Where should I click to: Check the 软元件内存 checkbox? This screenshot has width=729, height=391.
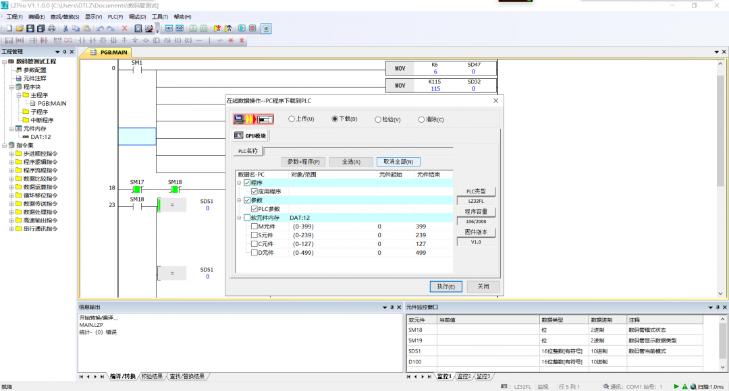pyautogui.click(x=247, y=218)
